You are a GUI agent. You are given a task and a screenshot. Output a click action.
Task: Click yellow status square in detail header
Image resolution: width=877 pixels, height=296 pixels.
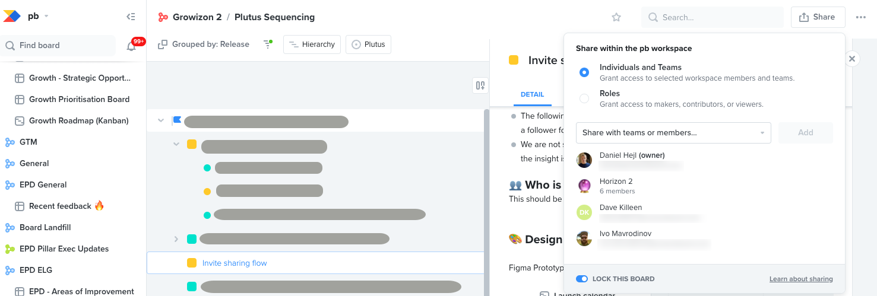coord(514,60)
